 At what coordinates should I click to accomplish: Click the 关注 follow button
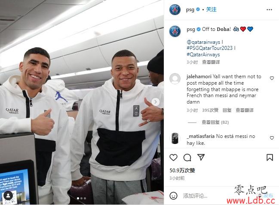[x=211, y=9]
